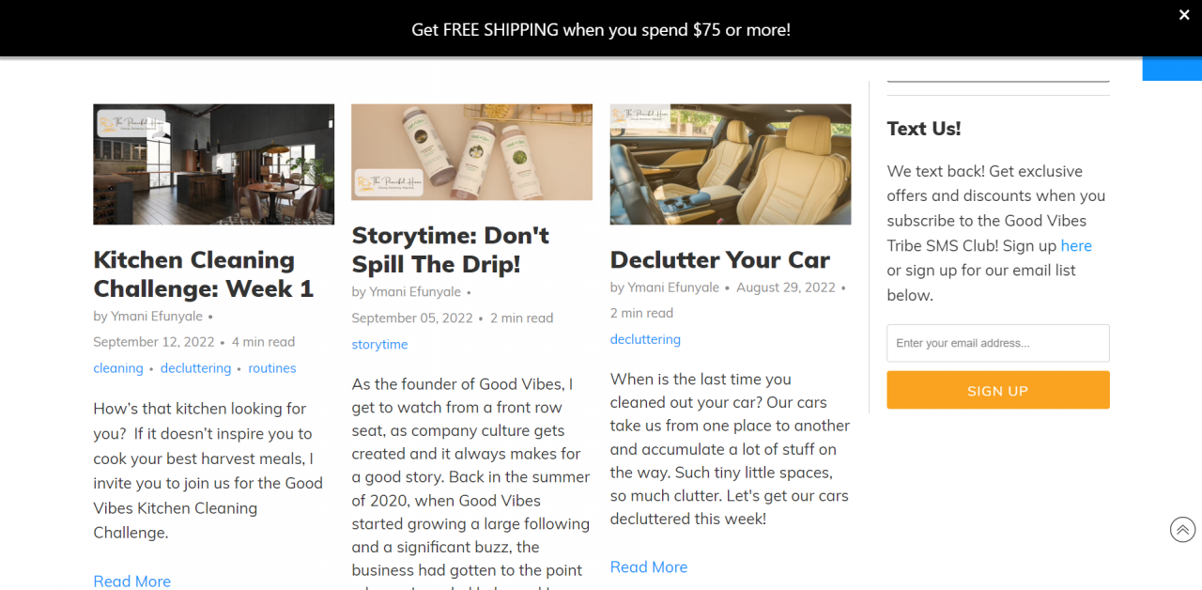
Task: Select the decluttering tag under Declutter Your Car
Action: coord(645,339)
